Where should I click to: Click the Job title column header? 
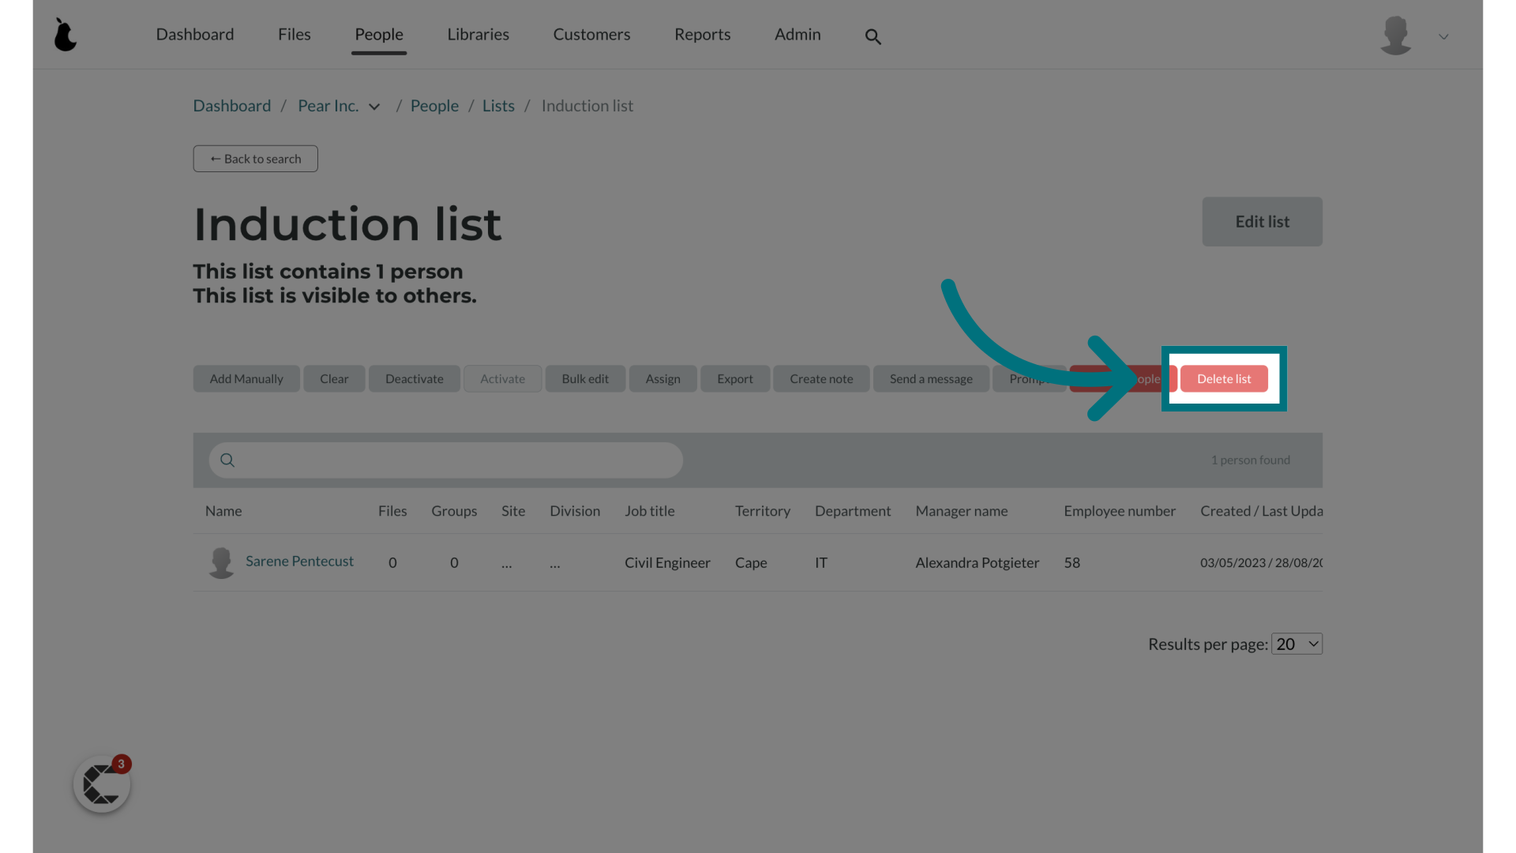click(650, 511)
